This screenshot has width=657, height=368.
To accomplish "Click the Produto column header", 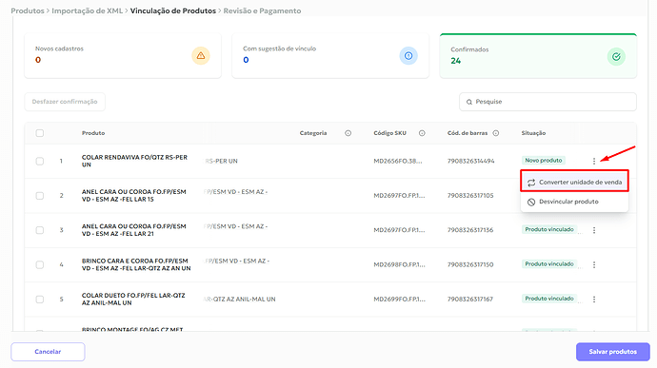I will 93,133.
